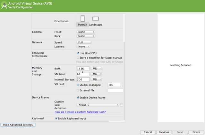The image size is (205, 135).
Task: Click the Memory and Storage label
Action: pyautogui.click(x=37, y=71)
